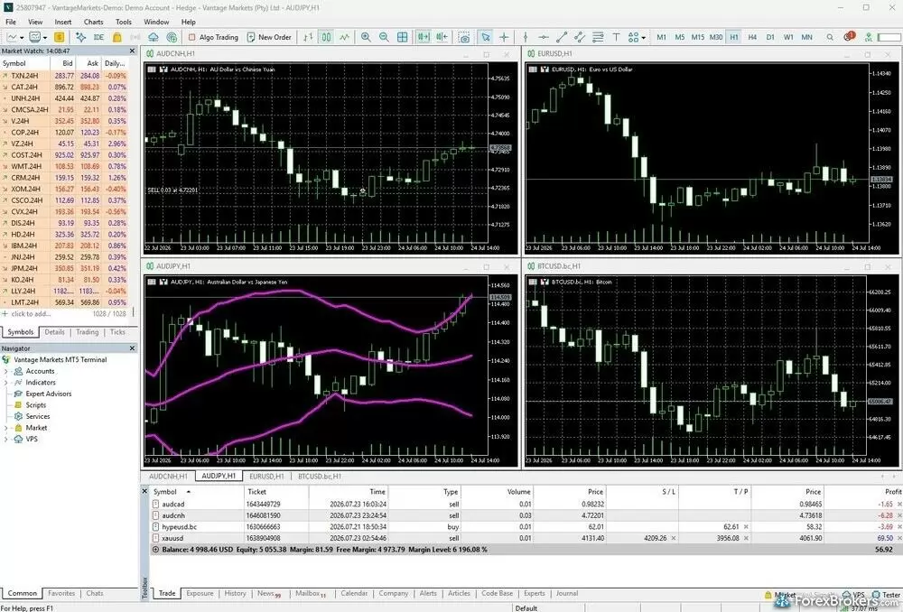Close the xauusd position with X

(x=899, y=538)
